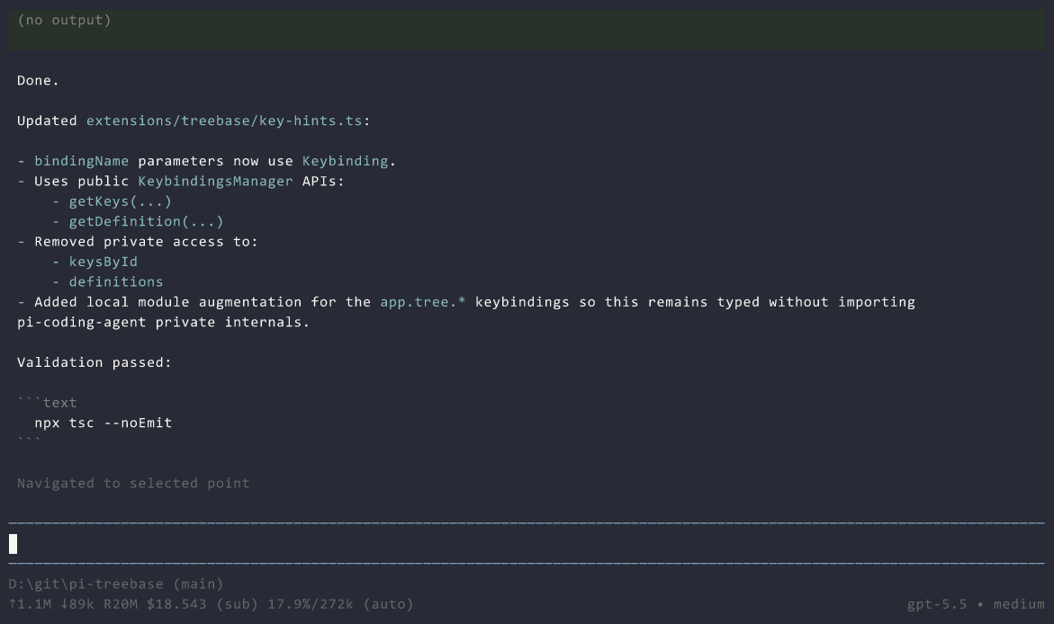
Task: Click the medium thinking level indicator
Action: coord(1019,604)
